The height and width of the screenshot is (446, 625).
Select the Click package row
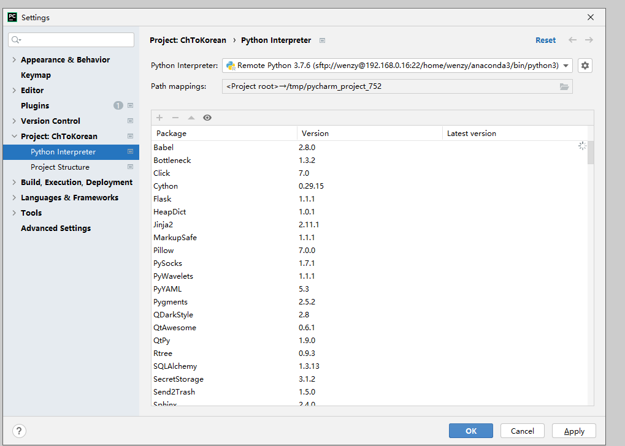point(369,173)
